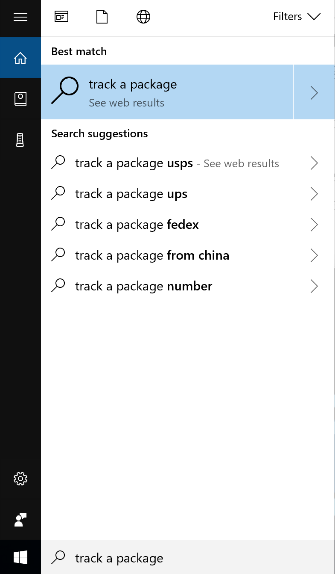This screenshot has height=574, width=335.
Task: Click the tower-shaped devices icon in sidebar
Action: point(20,140)
